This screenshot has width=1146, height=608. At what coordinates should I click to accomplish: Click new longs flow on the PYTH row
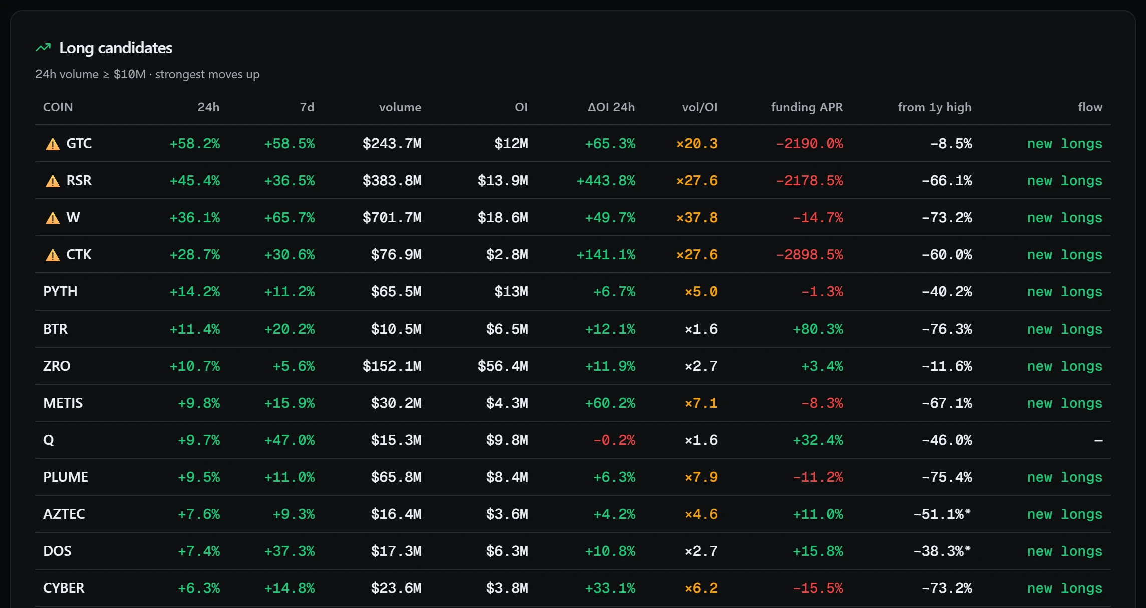[1065, 292]
